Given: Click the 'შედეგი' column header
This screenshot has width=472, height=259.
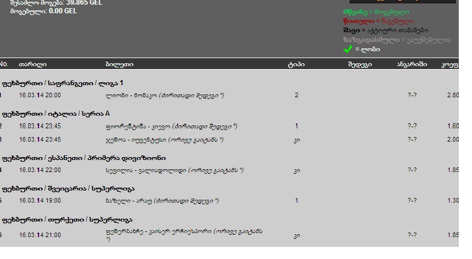Looking at the screenshot, I should point(360,64).
